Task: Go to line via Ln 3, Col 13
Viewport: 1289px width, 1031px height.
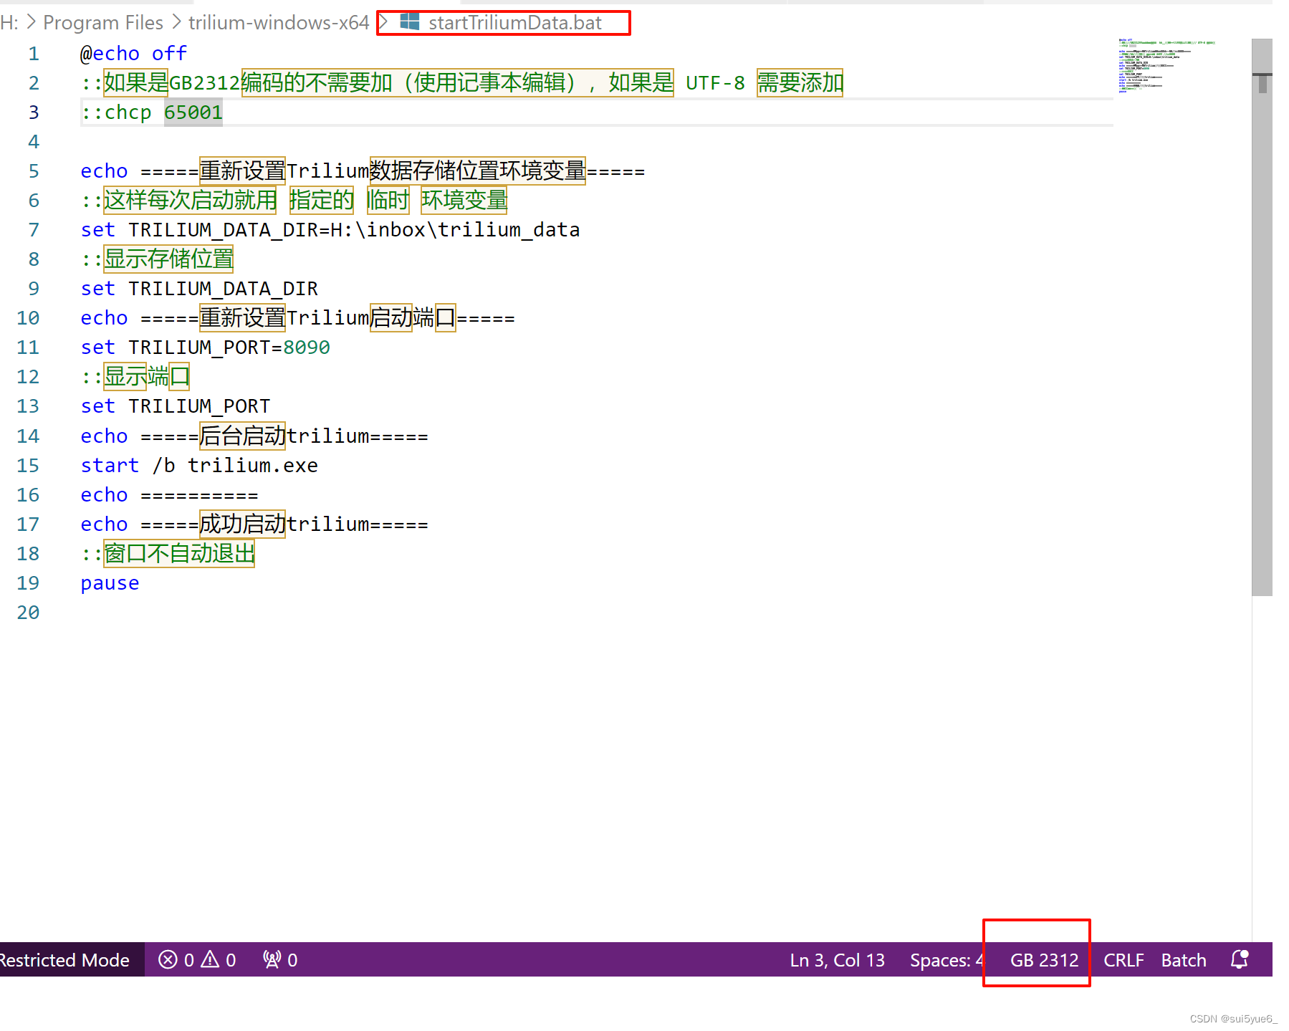Action: click(x=837, y=960)
